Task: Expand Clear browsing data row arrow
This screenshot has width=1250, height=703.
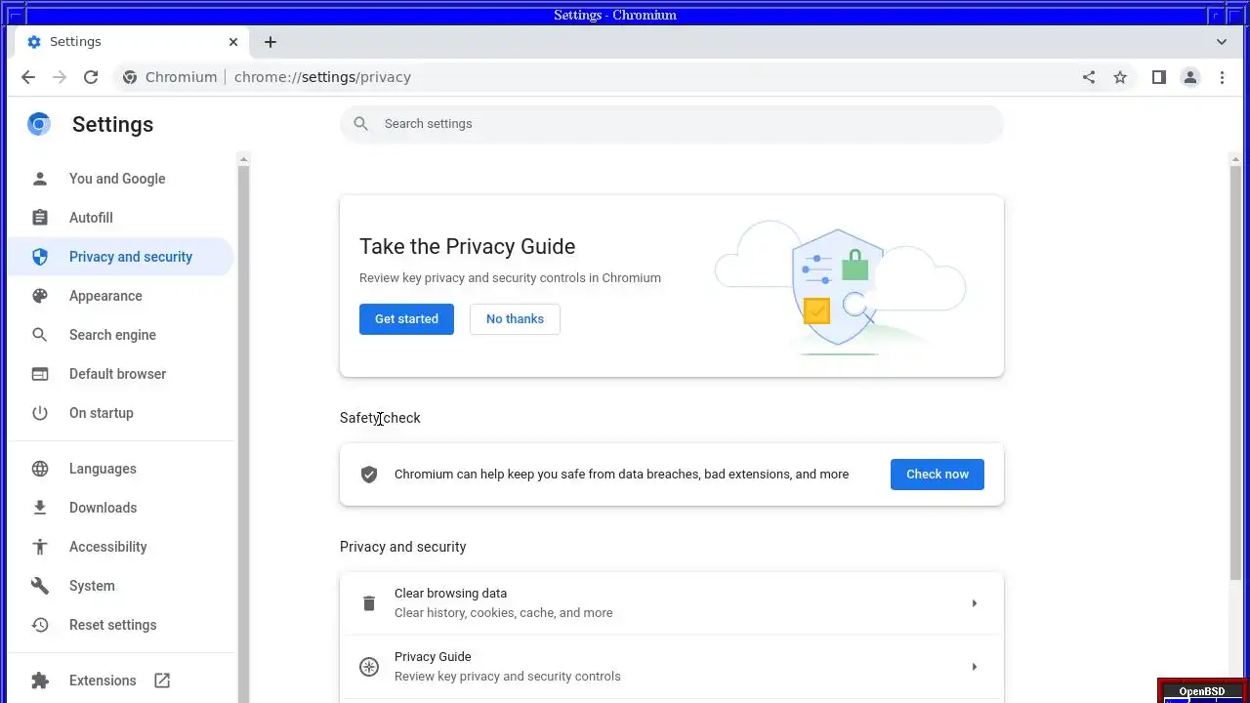Action: (x=974, y=603)
